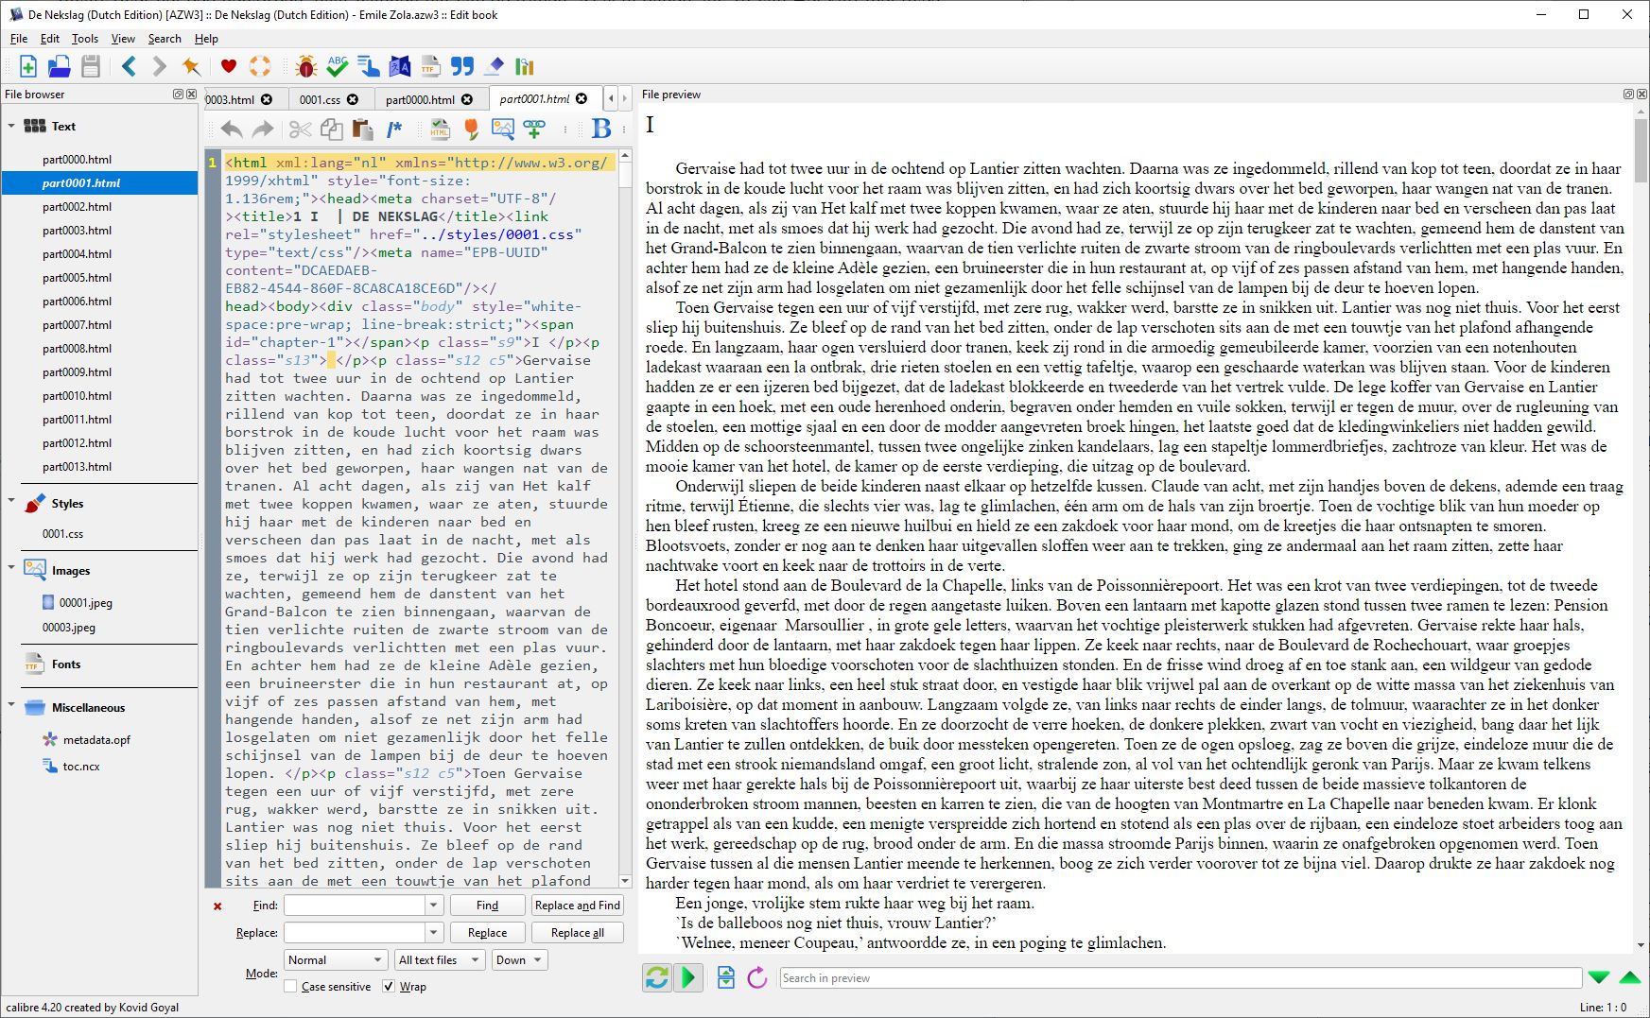
Task: Toggle comment with the /* icon
Action: coord(394,129)
